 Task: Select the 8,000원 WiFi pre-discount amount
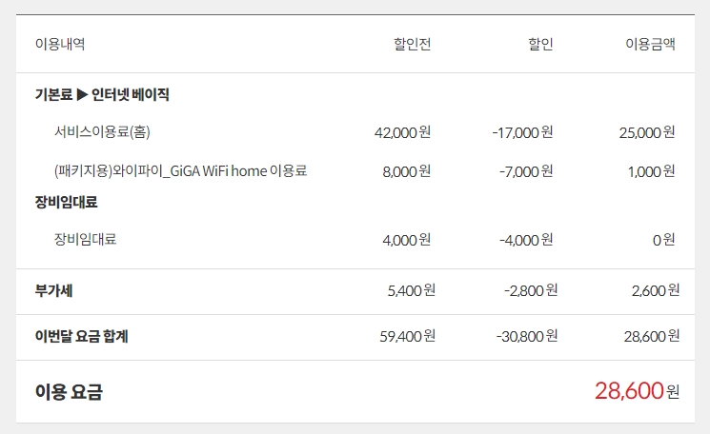(407, 171)
